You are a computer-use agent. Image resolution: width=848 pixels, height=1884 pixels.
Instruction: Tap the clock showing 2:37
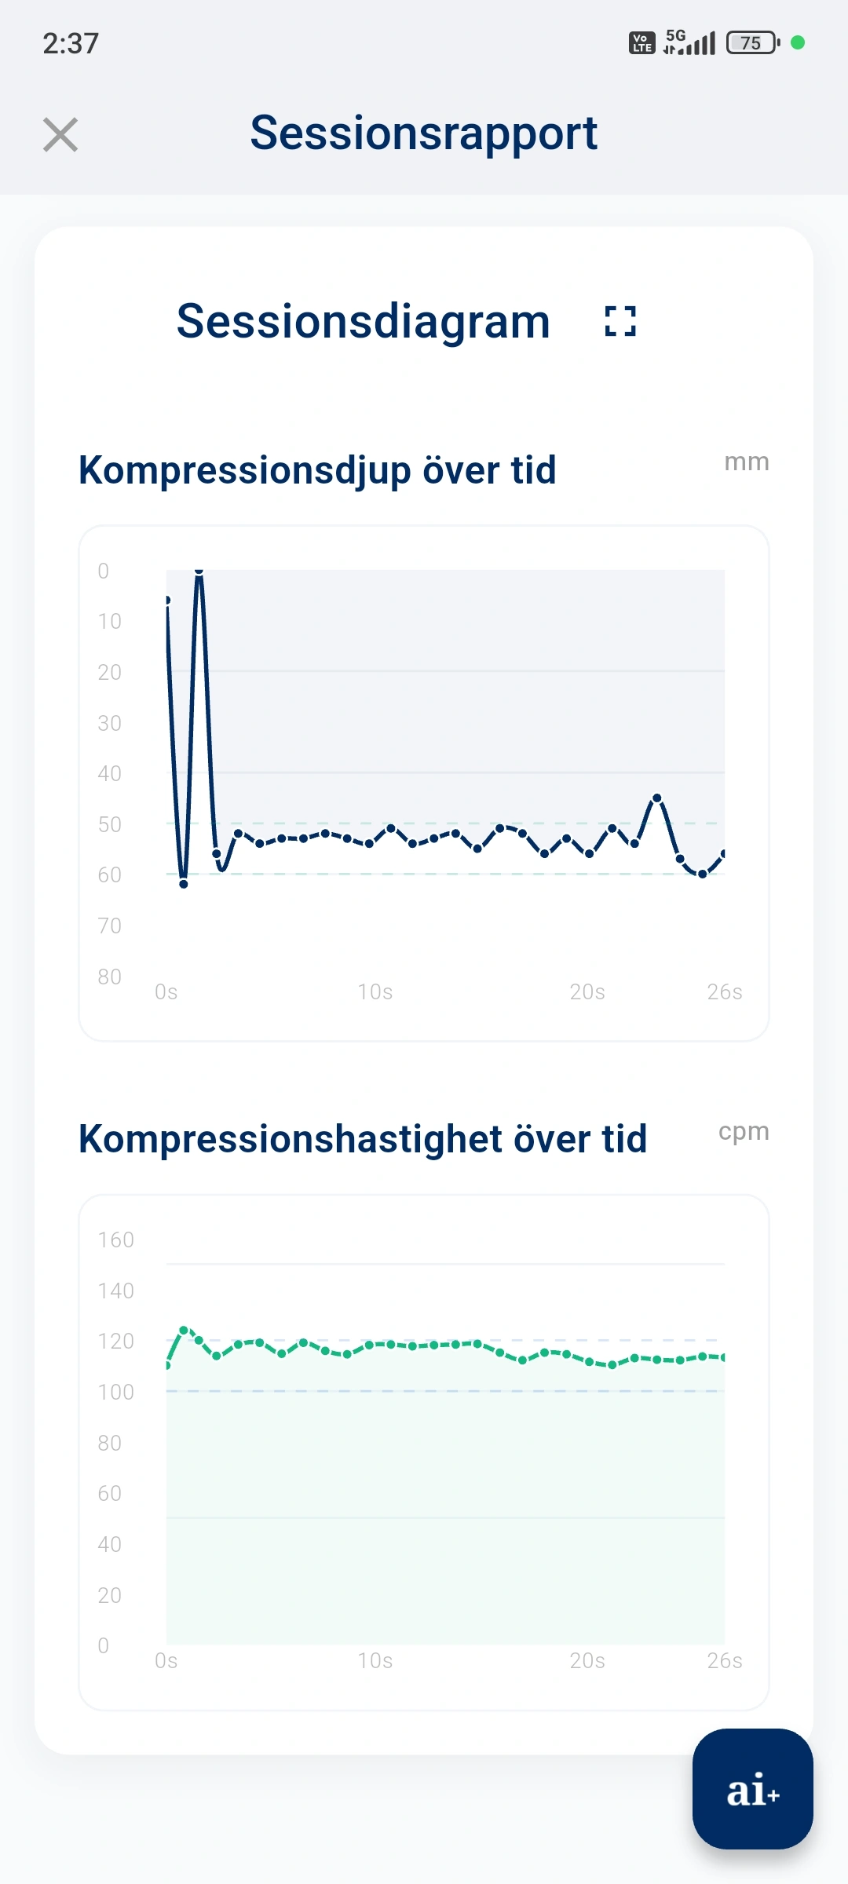pos(70,43)
